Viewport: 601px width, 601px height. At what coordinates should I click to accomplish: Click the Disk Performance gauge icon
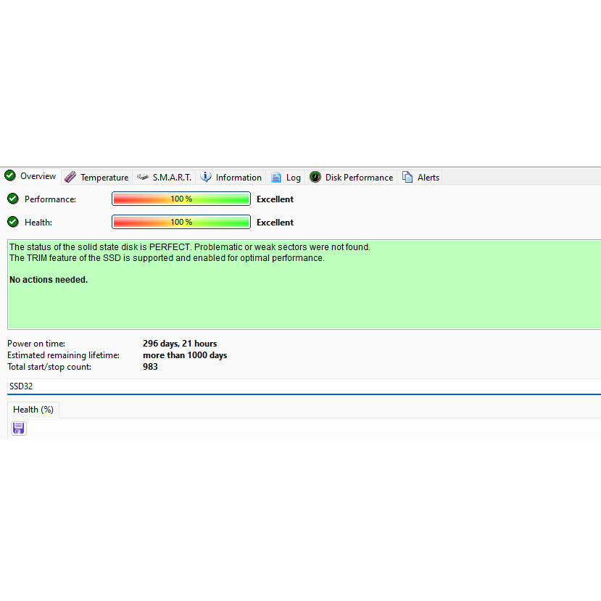point(315,177)
